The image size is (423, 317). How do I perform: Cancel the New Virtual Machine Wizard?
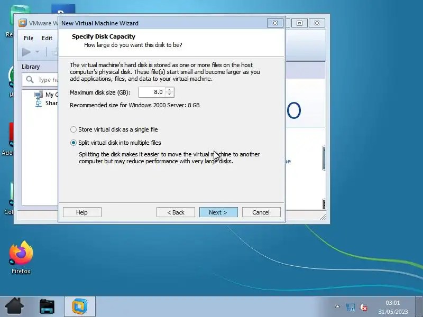pyautogui.click(x=261, y=212)
